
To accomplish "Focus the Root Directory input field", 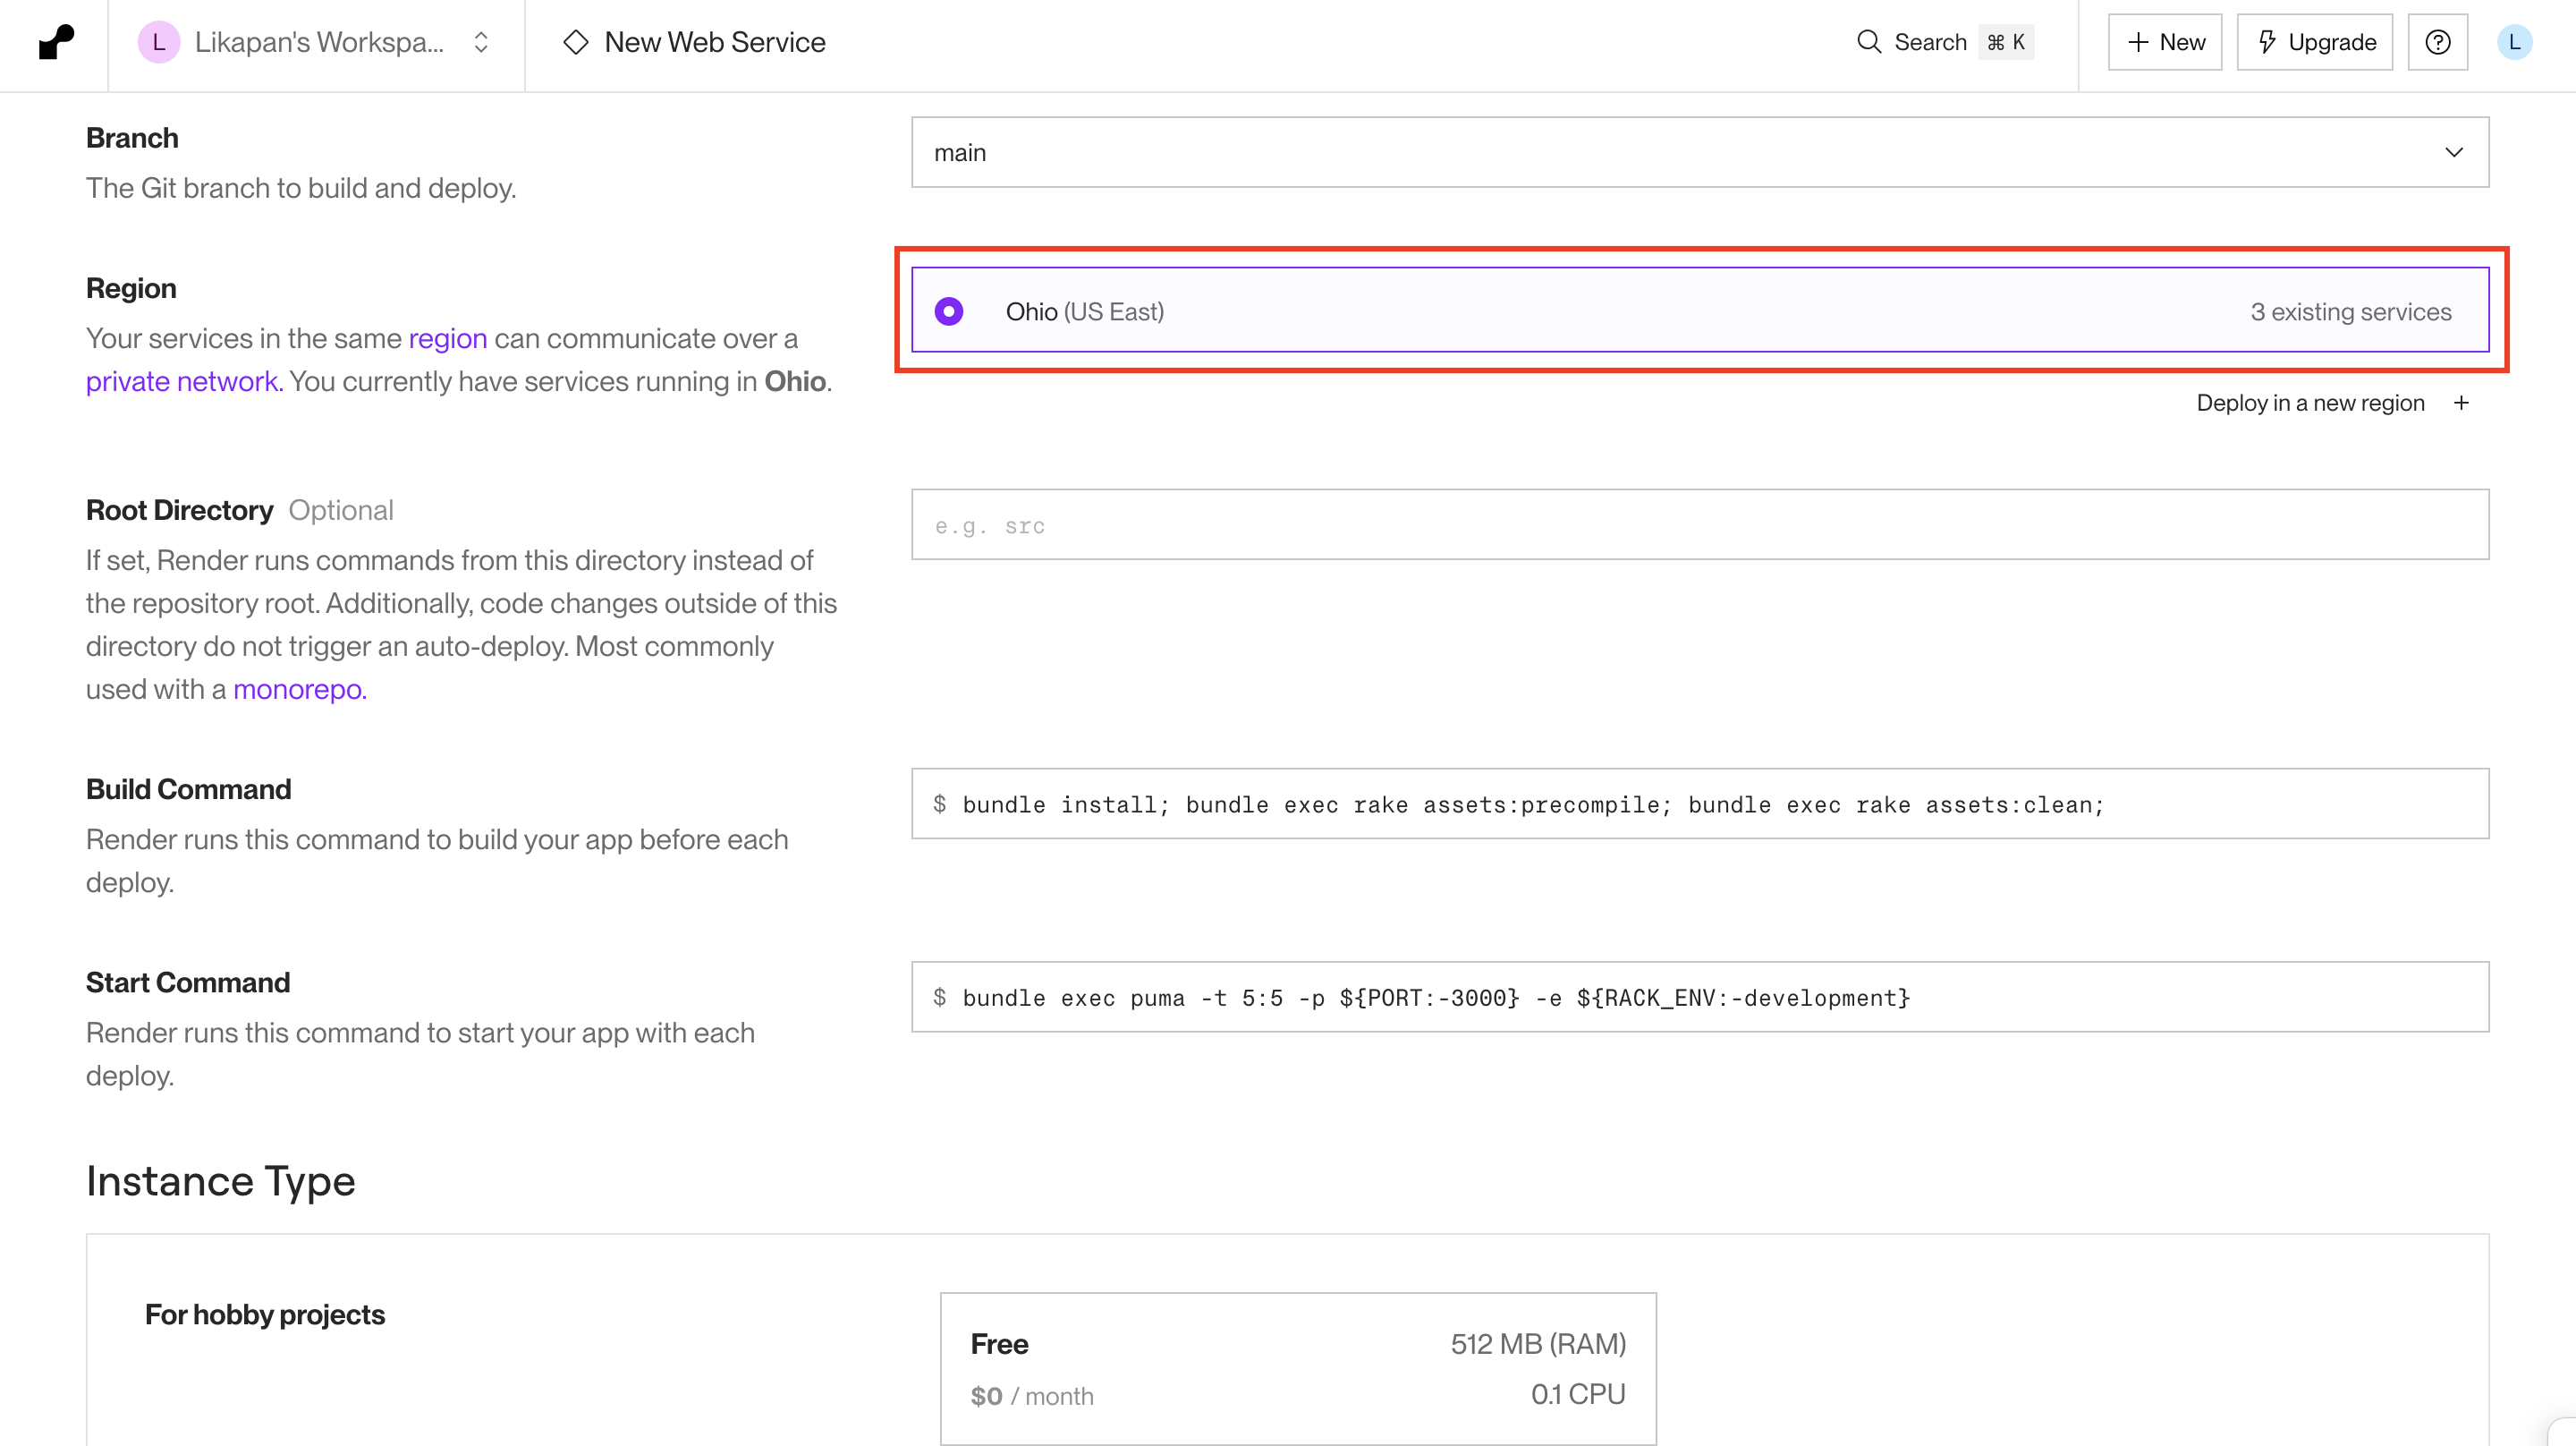I will coord(1699,525).
